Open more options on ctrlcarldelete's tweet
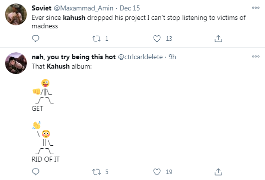Viewport: 265px width, 180px height. click(256, 56)
